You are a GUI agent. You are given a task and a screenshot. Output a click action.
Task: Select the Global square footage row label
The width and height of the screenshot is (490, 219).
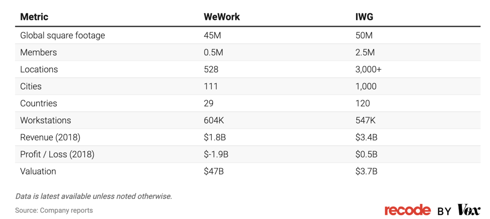[62, 36]
